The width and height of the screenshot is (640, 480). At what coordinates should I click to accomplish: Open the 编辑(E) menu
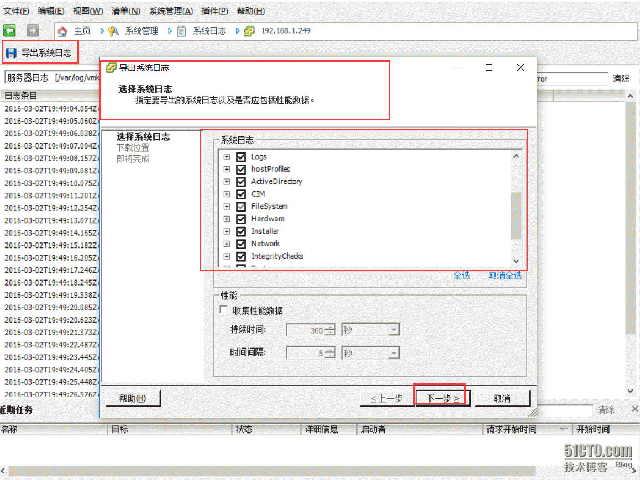[51, 11]
